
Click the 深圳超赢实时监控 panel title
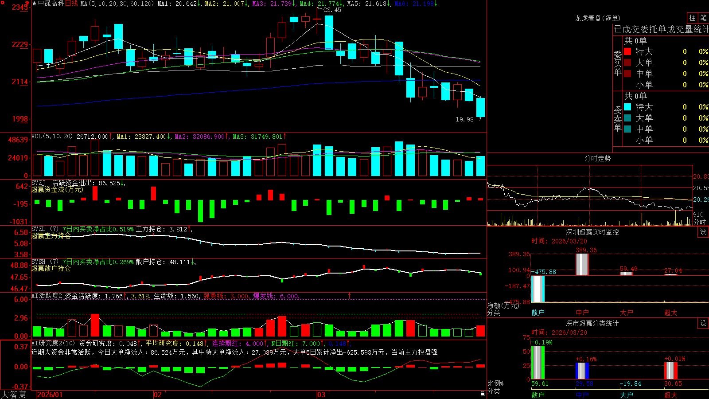point(592,232)
